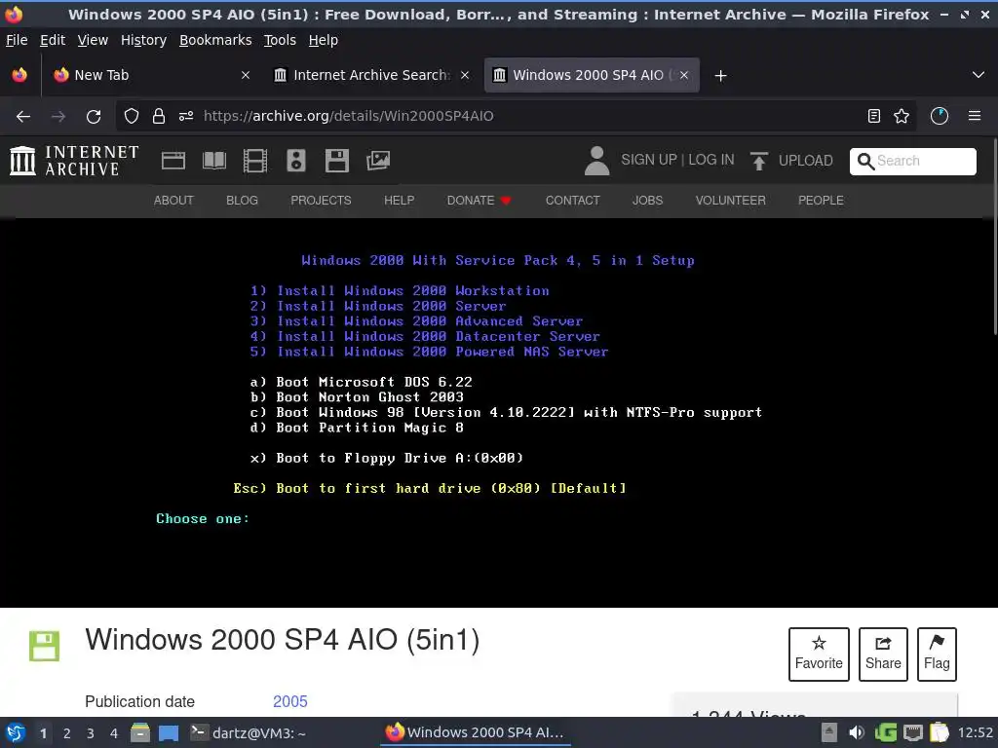The height and width of the screenshot is (748, 998).
Task: Open the Firefox account/extension circle icon
Action: coord(940,116)
